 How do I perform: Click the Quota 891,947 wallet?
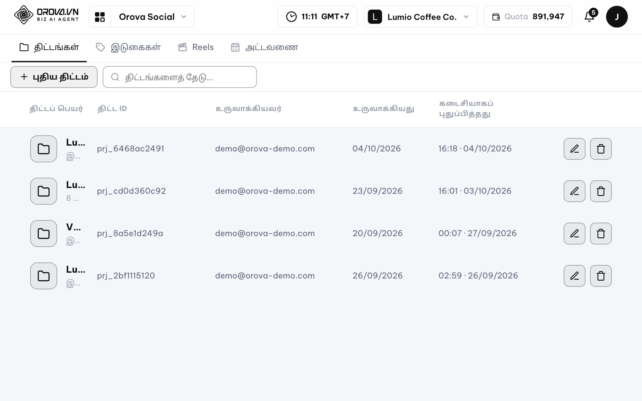(528, 17)
